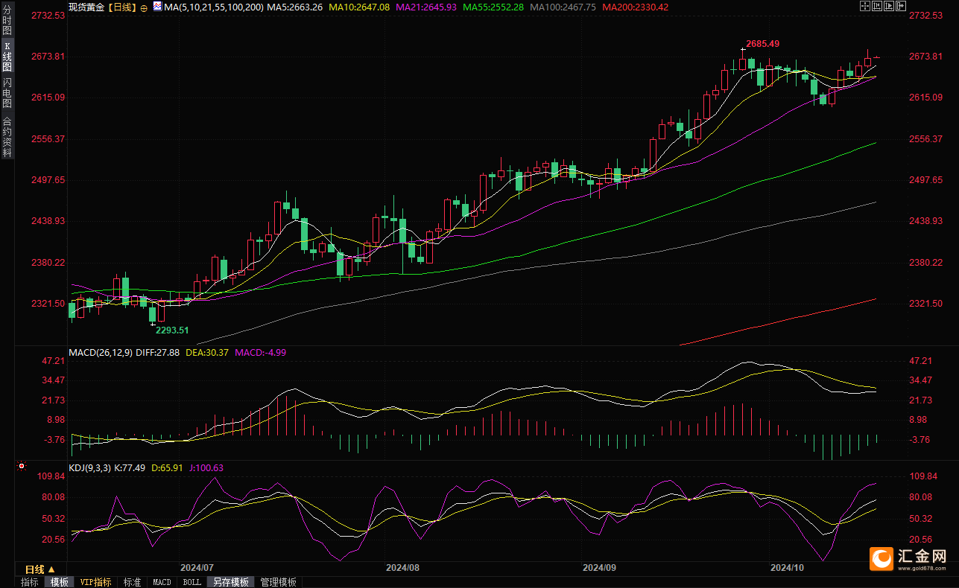Click the 管理模板 button
This screenshot has width=959, height=588.
point(278,582)
